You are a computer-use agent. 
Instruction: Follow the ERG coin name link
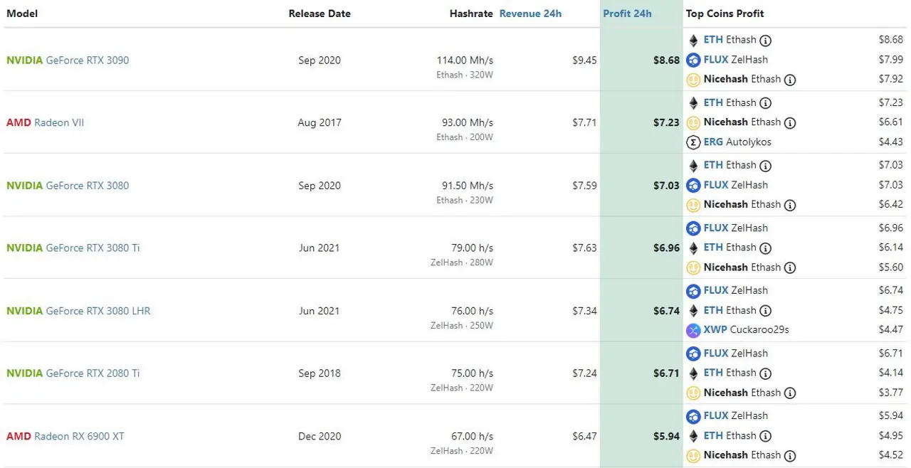pyautogui.click(x=712, y=142)
